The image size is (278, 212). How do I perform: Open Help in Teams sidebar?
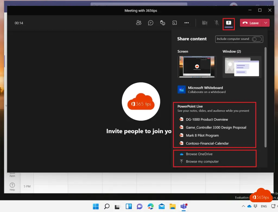tap(12, 187)
